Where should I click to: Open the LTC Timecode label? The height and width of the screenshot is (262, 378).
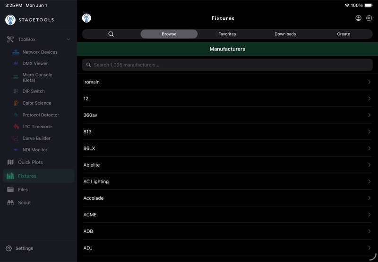(37, 126)
